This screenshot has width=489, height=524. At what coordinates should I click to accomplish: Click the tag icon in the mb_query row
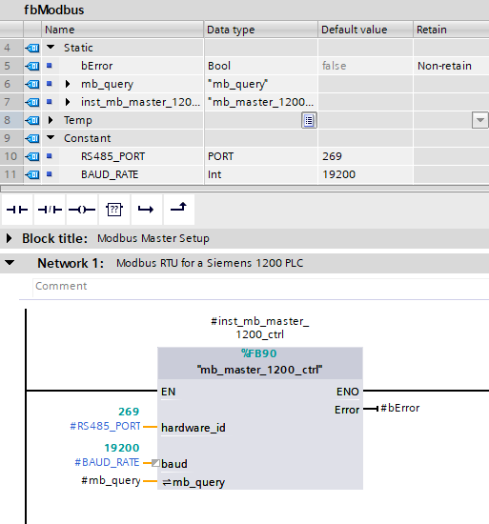tap(32, 84)
